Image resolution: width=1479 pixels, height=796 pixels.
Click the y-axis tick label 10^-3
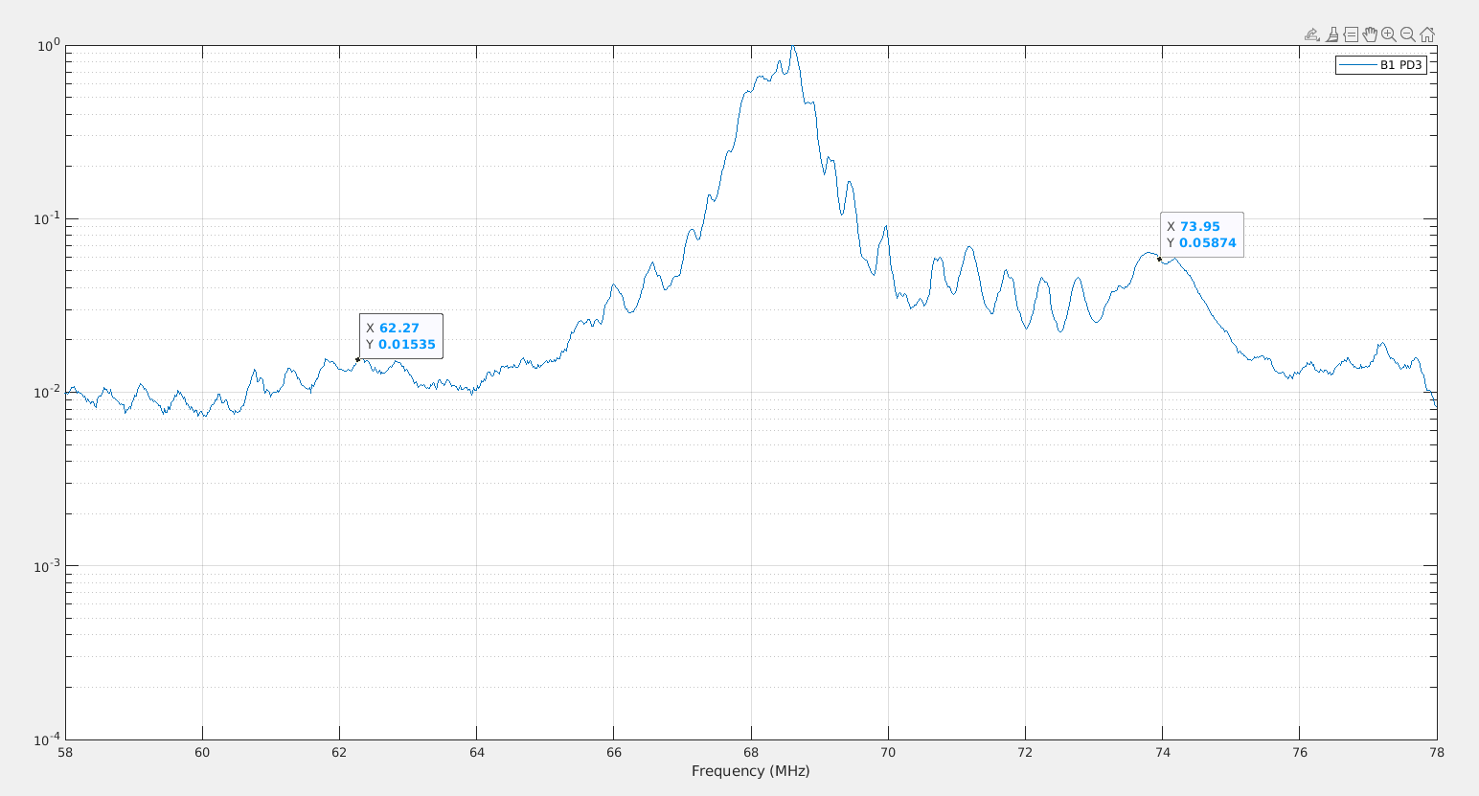point(48,565)
